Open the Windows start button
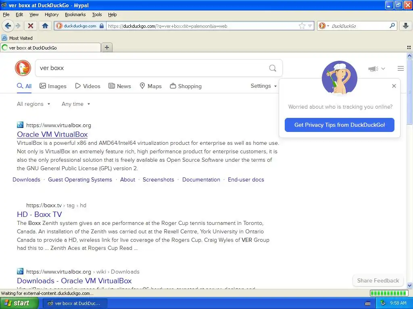 tap(19, 303)
